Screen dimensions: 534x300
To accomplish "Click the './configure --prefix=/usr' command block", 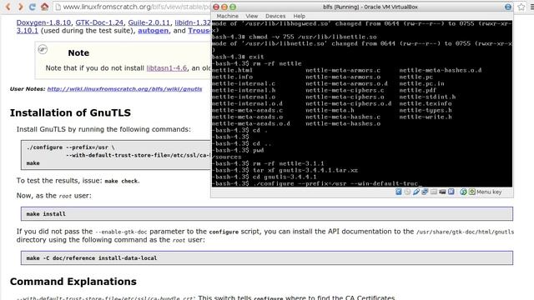I will (116, 155).
